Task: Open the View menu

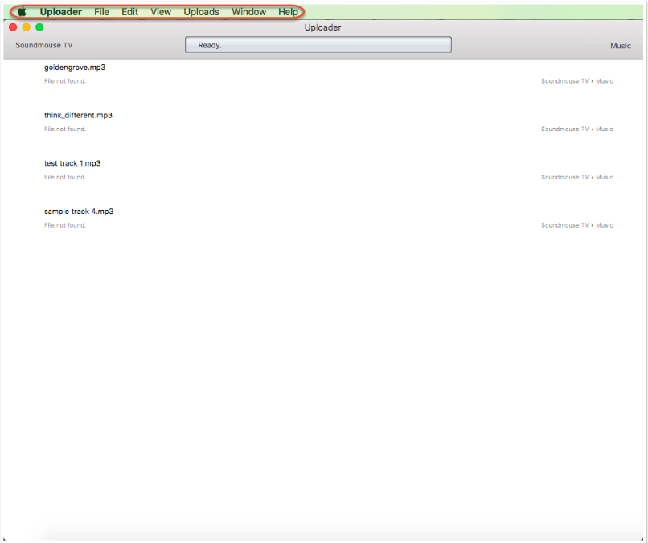Action: pyautogui.click(x=161, y=12)
